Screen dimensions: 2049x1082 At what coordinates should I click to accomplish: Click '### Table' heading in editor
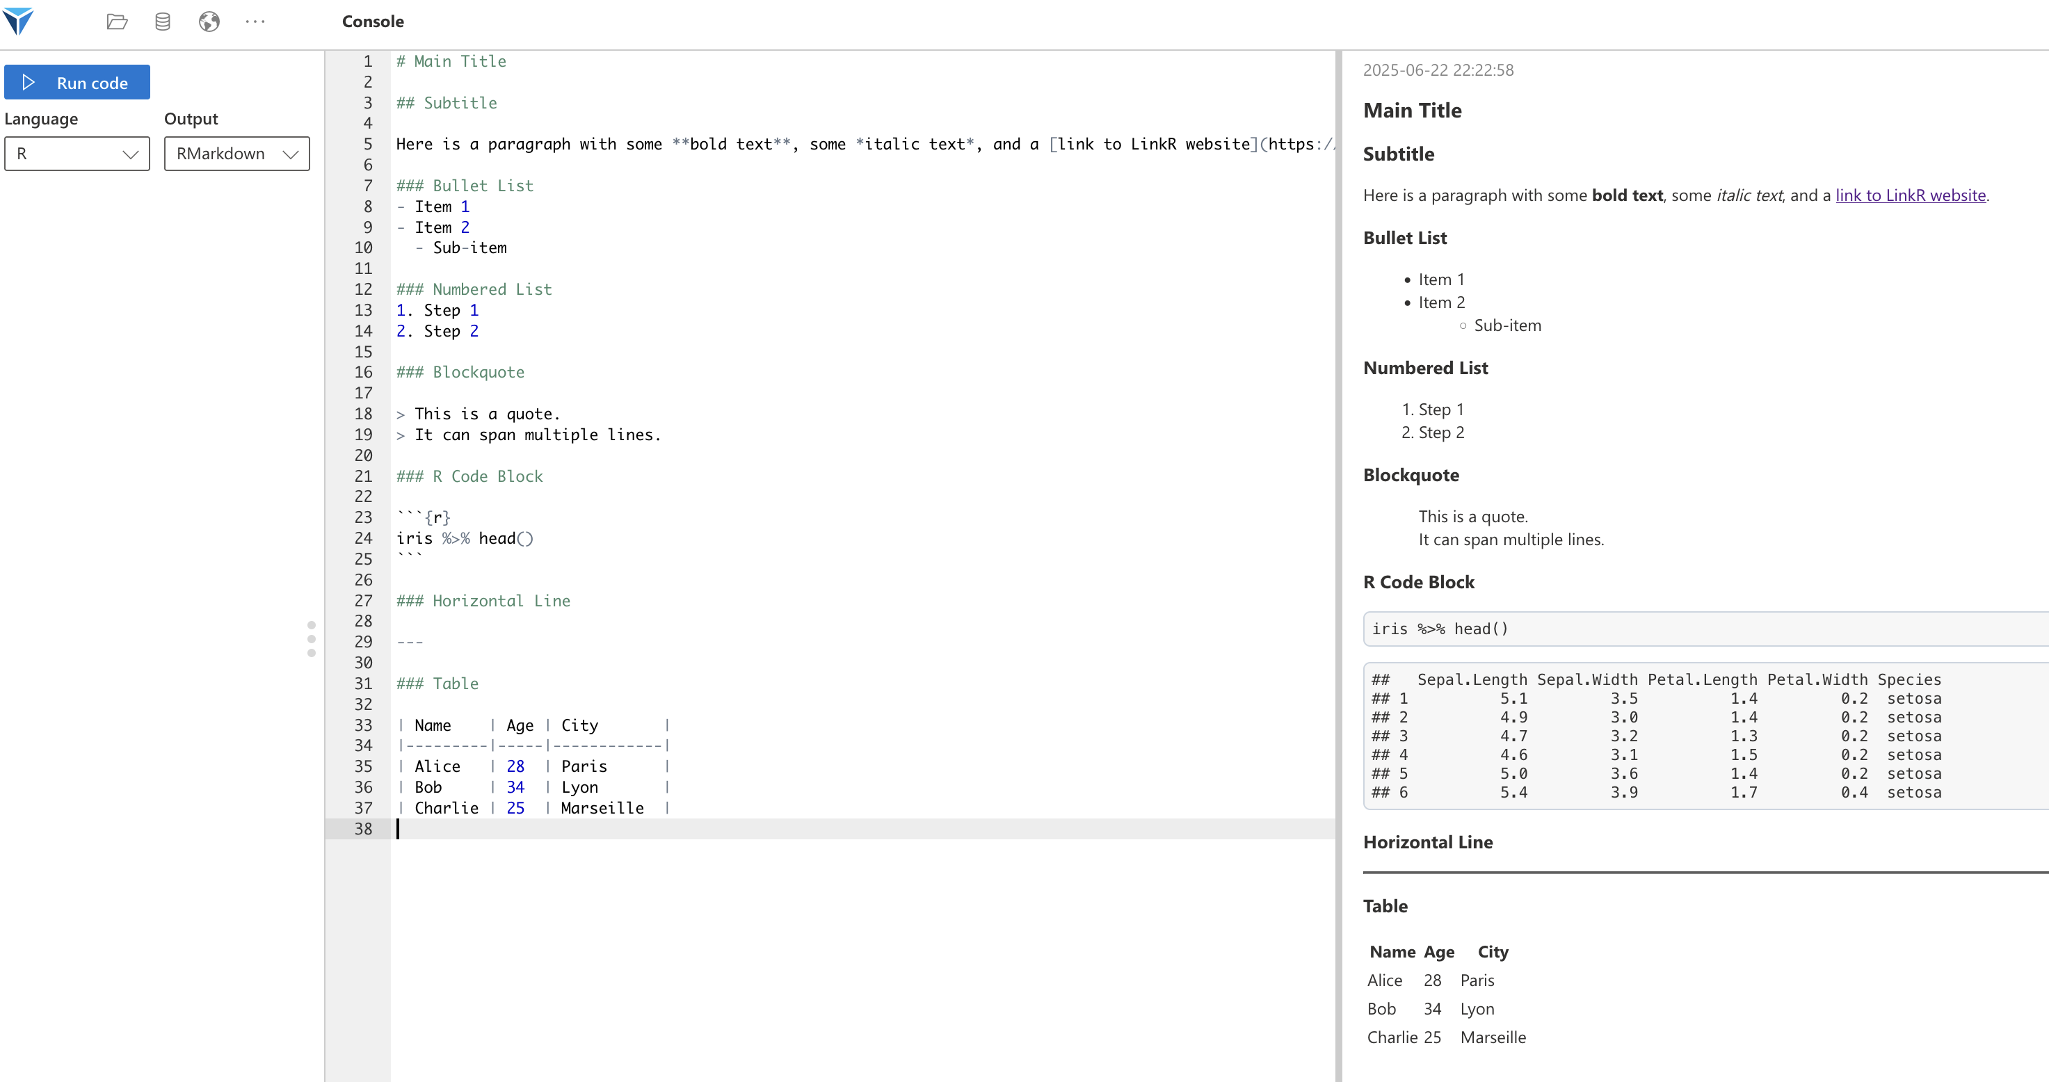pyautogui.click(x=437, y=684)
